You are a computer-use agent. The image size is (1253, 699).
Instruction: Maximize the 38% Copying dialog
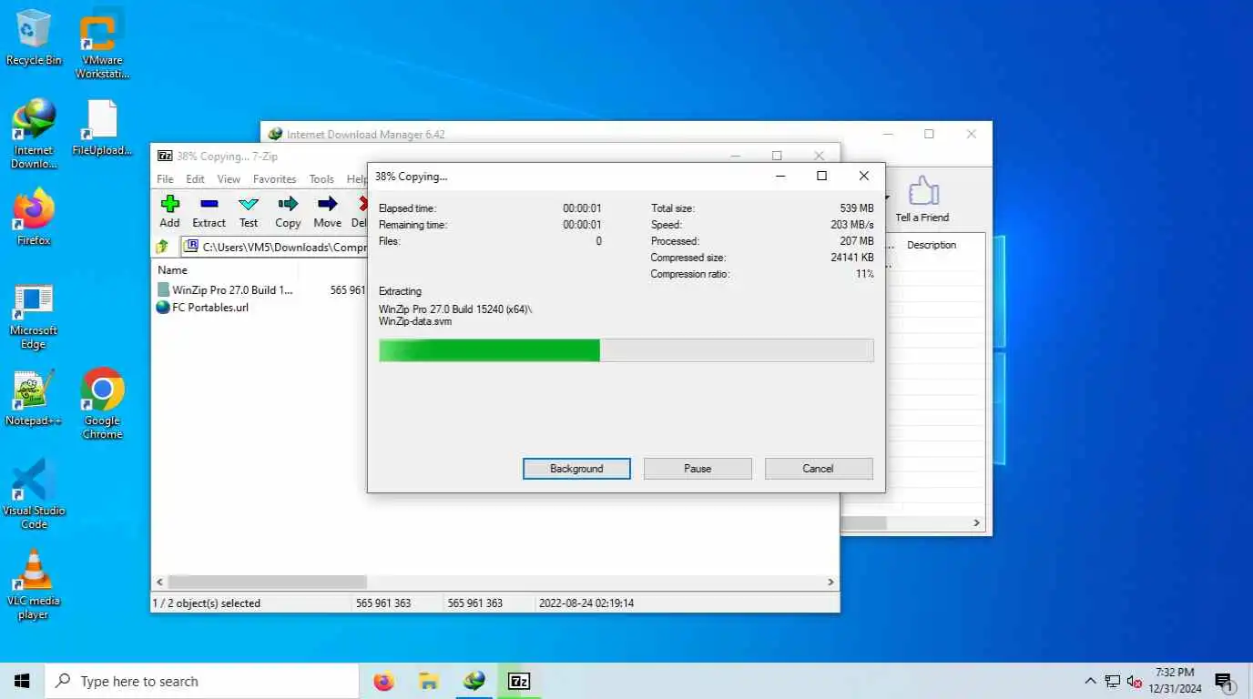tap(821, 176)
